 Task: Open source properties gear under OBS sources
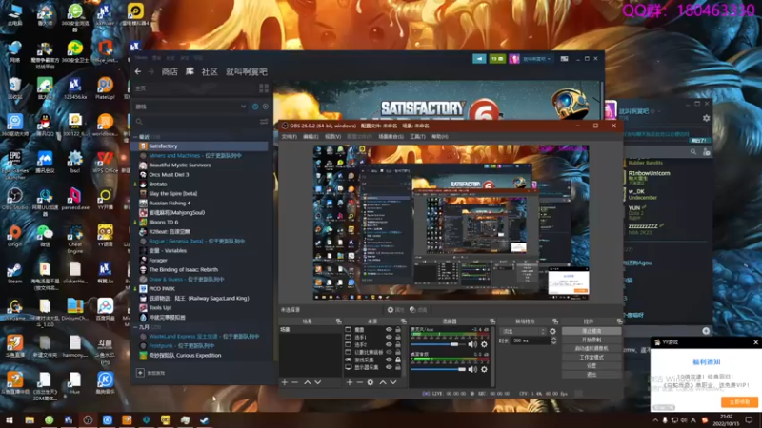coord(371,382)
